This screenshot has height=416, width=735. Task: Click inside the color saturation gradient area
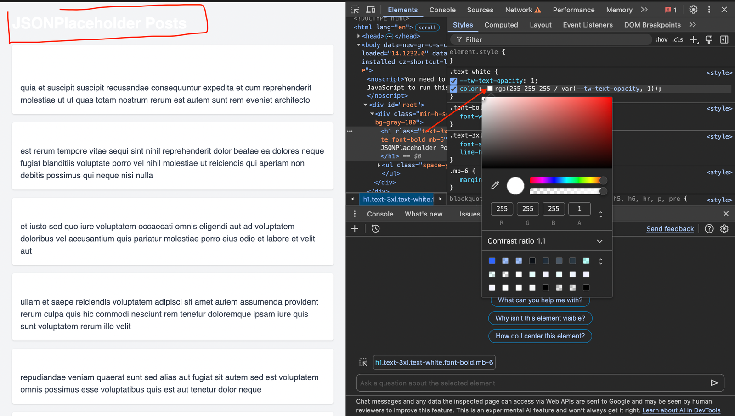pos(547,133)
